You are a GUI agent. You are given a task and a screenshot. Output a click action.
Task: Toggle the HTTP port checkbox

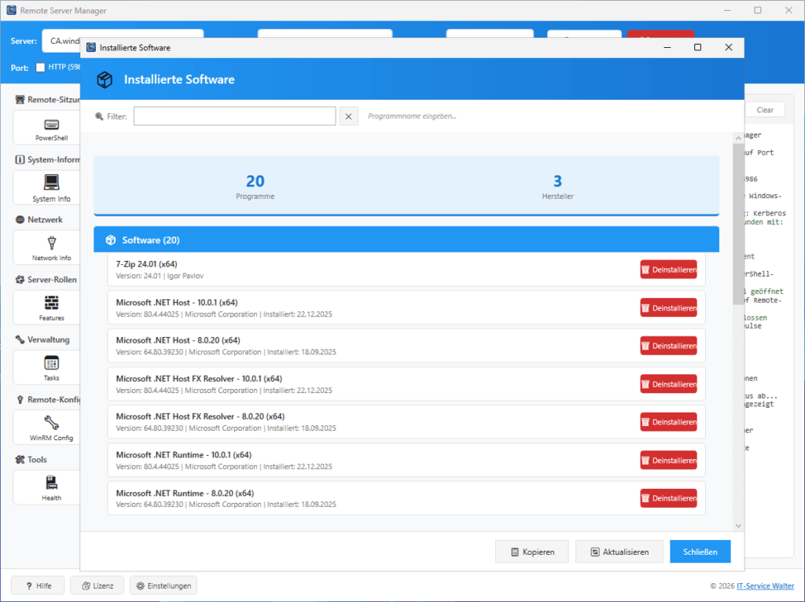40,68
